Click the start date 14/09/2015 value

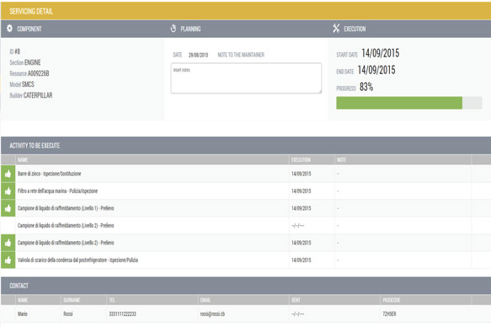click(x=381, y=53)
